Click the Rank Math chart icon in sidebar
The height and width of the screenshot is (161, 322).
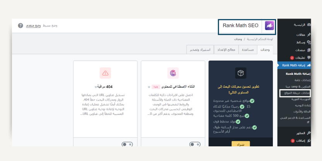308,65
